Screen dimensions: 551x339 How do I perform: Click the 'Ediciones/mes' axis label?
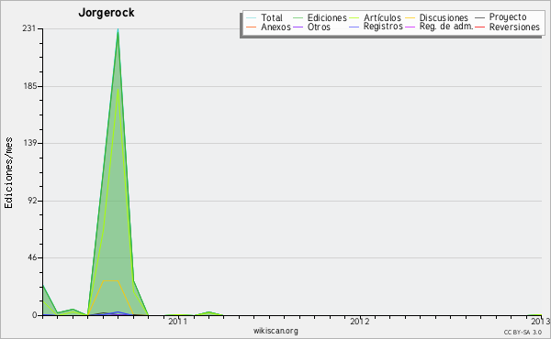tap(8, 173)
